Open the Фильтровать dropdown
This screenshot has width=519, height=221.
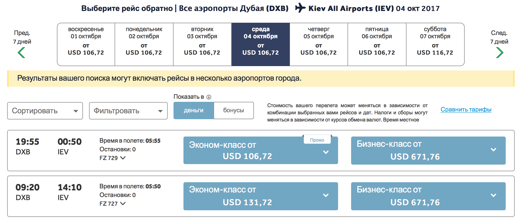(x=128, y=111)
